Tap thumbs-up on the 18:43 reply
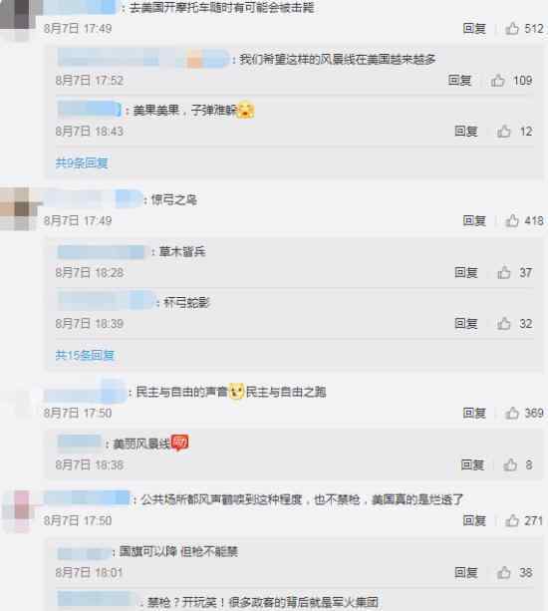The image size is (548, 611). [x=503, y=132]
